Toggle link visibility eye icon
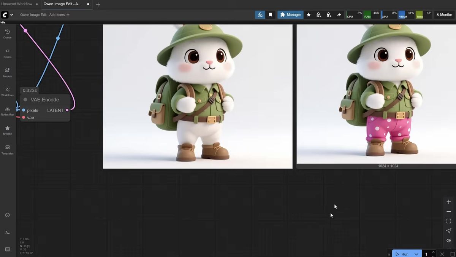The width and height of the screenshot is (456, 257). (x=449, y=241)
